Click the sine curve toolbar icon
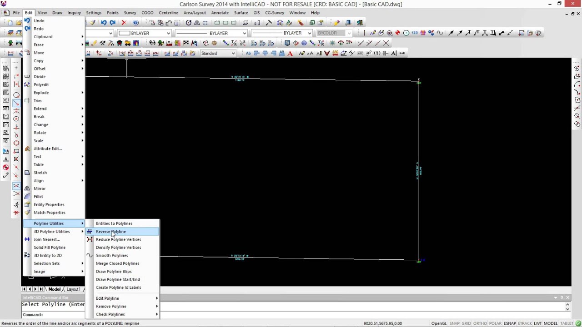The width and height of the screenshot is (582, 327). click(440, 33)
